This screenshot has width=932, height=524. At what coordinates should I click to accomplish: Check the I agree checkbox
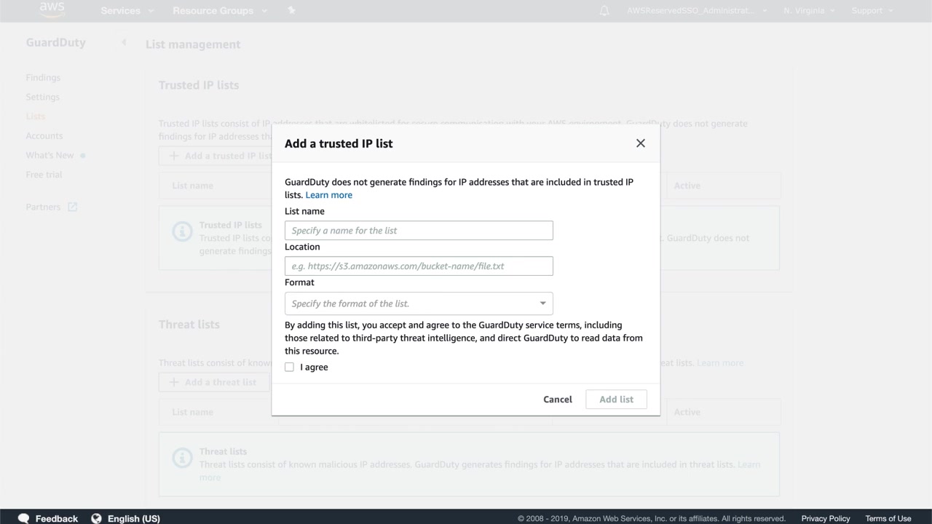[289, 367]
